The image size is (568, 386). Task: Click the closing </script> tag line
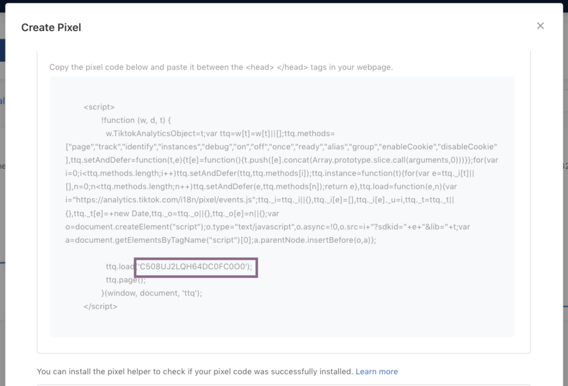click(x=100, y=306)
